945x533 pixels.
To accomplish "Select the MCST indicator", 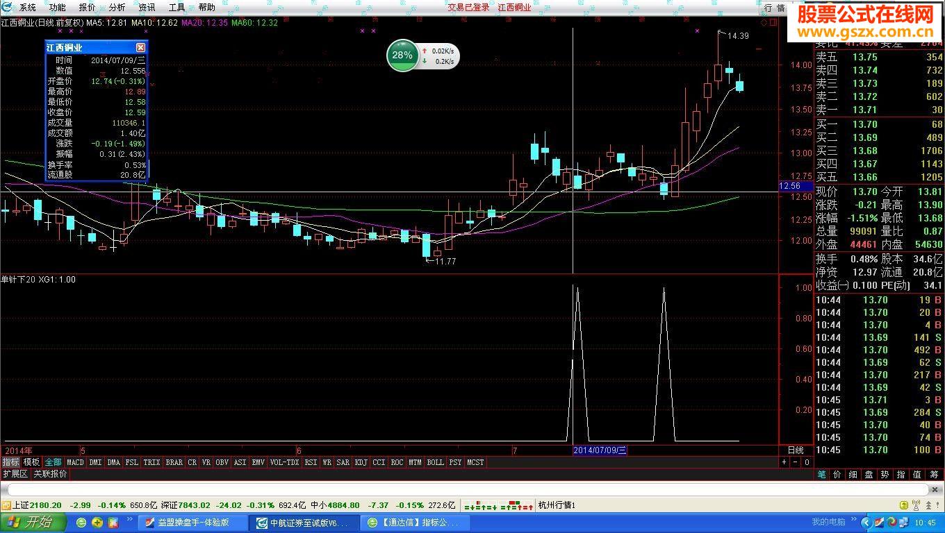I will coord(475,462).
